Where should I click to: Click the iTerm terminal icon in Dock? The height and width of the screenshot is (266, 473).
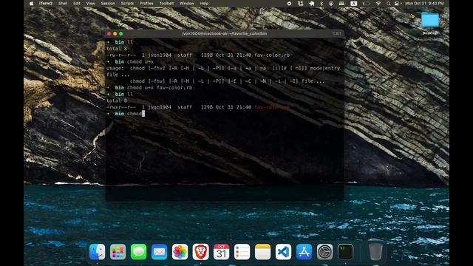345,252
